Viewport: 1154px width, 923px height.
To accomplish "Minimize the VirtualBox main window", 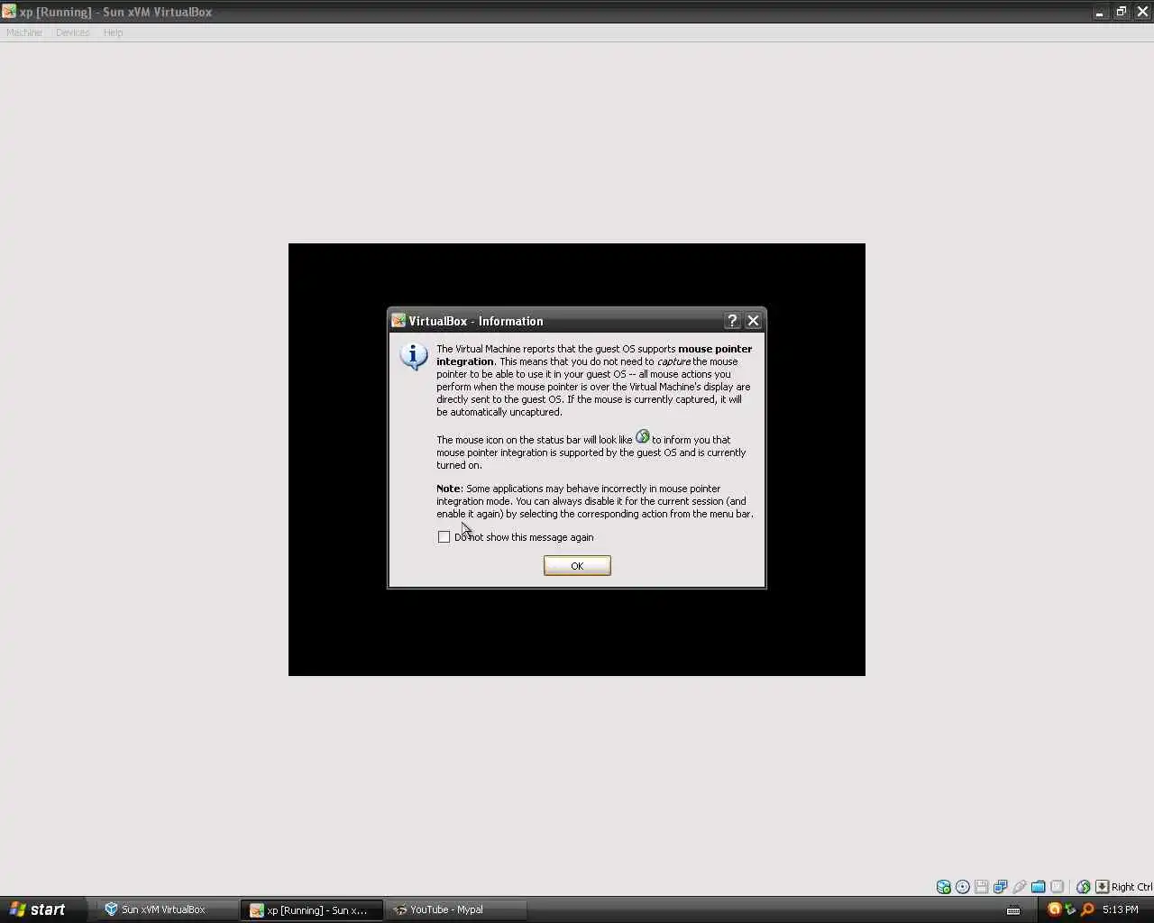I will [x=1099, y=12].
